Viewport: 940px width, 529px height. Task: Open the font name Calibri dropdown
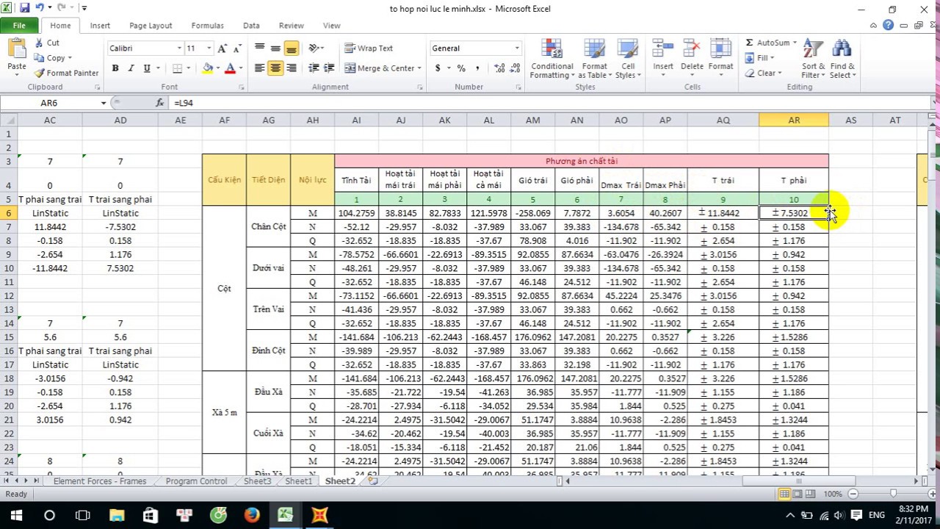coord(179,48)
